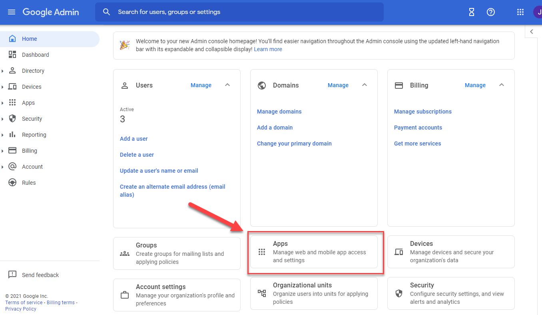Select Rules in the sidebar
This screenshot has width=542, height=315.
click(x=50, y=183)
